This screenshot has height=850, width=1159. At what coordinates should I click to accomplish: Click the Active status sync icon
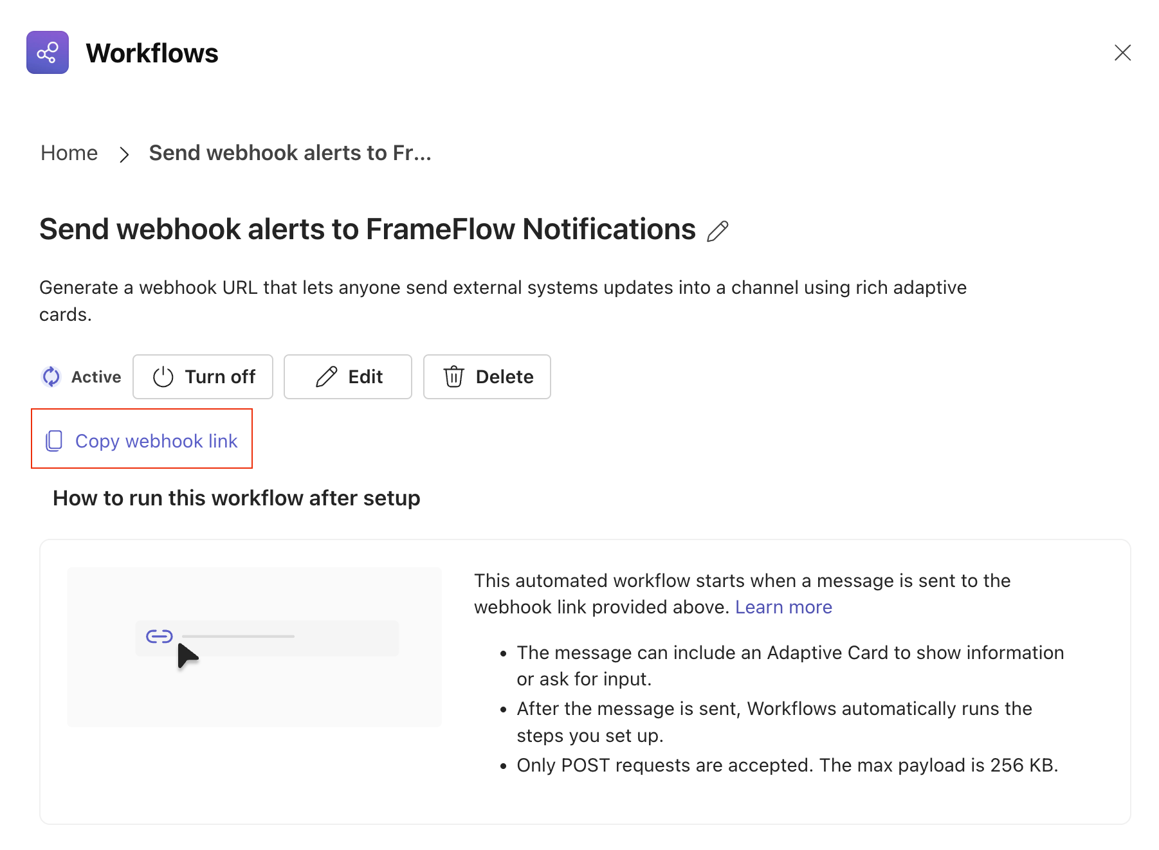click(51, 377)
